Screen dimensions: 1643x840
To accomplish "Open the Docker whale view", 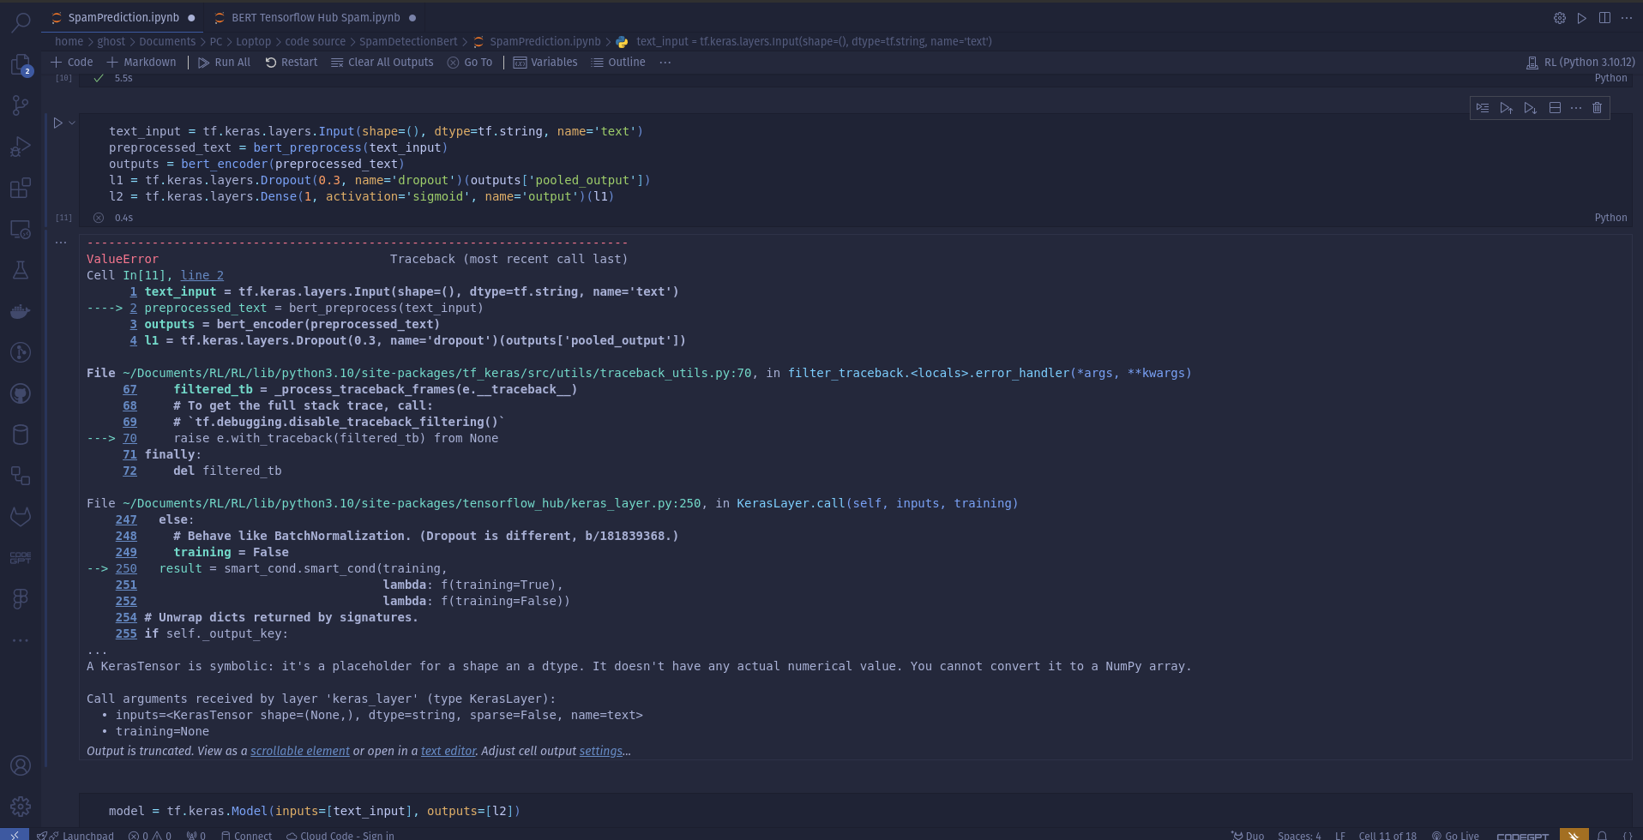I will tap(21, 311).
